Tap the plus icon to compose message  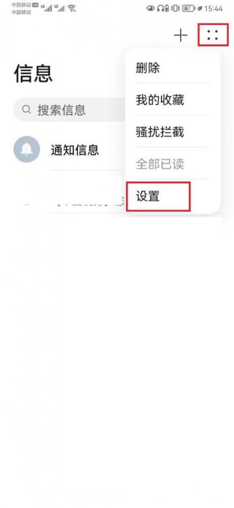click(181, 35)
